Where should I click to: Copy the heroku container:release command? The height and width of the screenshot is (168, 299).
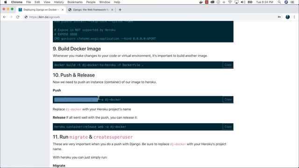[x=228, y=126]
